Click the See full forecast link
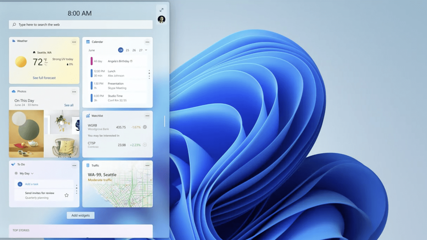Image resolution: width=427 pixels, height=240 pixels. pos(44,78)
